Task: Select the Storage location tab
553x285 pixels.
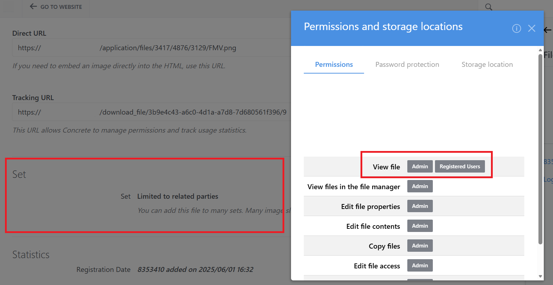Action: point(487,65)
